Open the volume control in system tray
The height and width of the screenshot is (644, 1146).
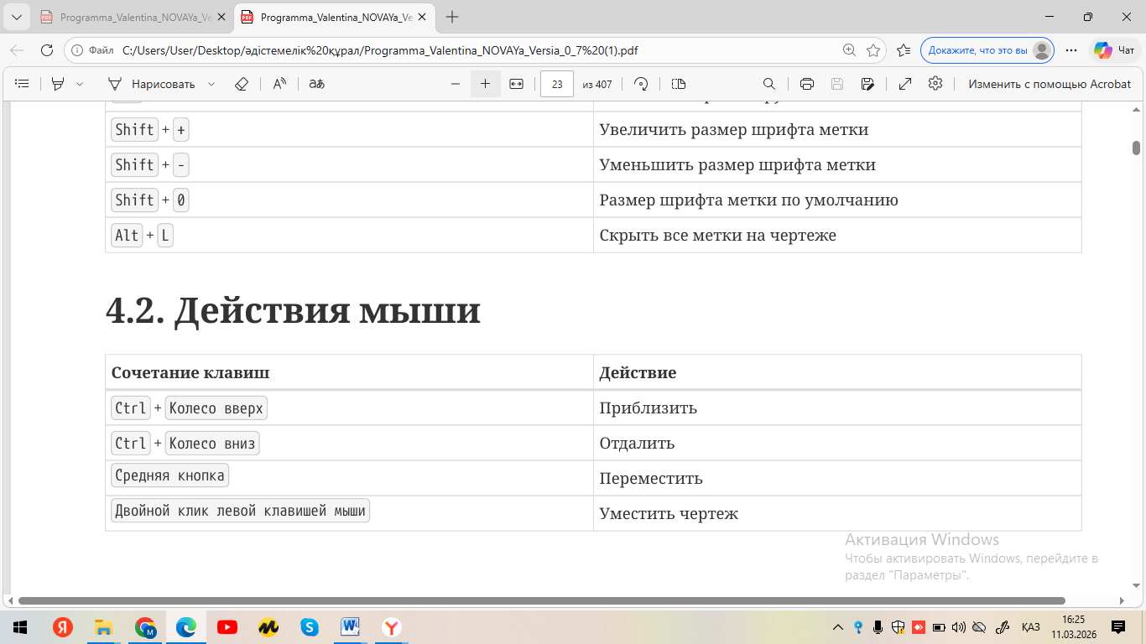pyautogui.click(x=959, y=627)
